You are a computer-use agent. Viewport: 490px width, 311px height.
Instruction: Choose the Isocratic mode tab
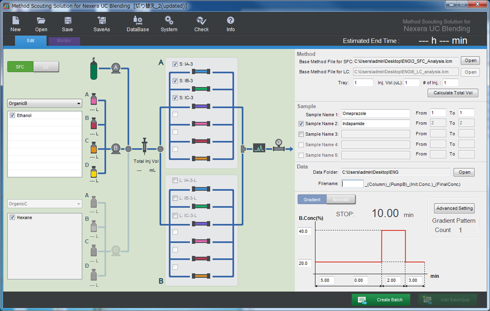[x=341, y=199]
